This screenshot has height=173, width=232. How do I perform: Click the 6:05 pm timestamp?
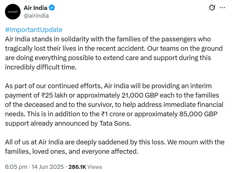16,167
